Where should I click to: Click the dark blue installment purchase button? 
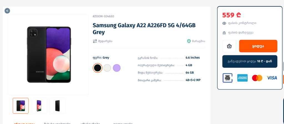pyautogui.click(x=250, y=61)
